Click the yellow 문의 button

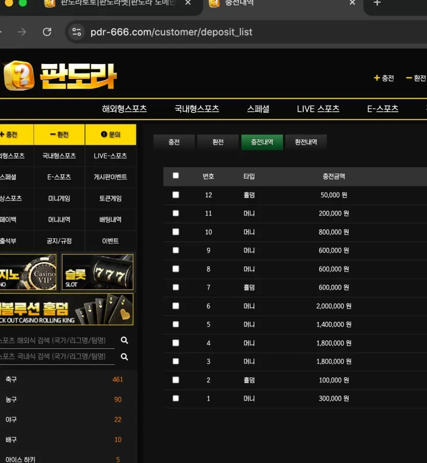tap(110, 135)
